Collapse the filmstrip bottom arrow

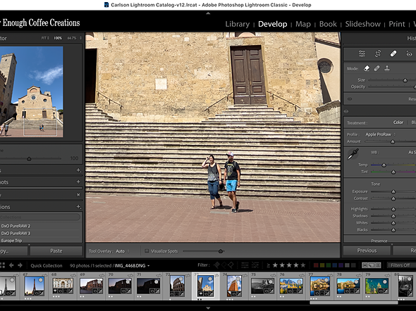pyautogui.click(x=208, y=308)
